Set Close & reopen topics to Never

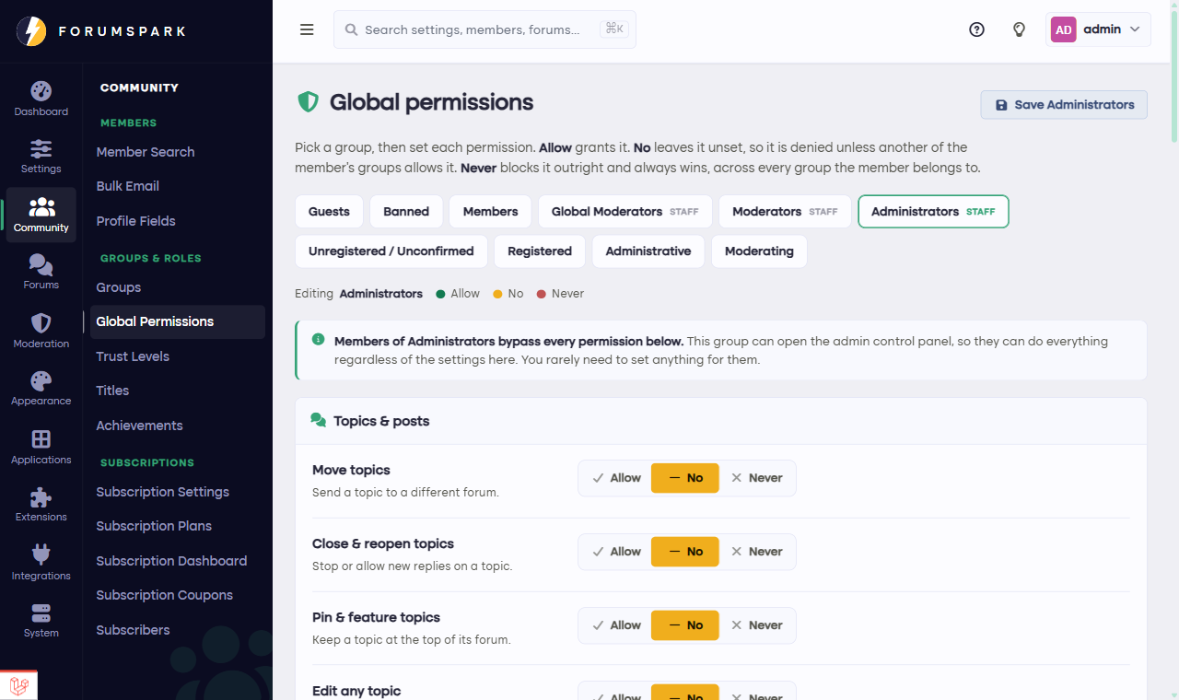(x=756, y=552)
